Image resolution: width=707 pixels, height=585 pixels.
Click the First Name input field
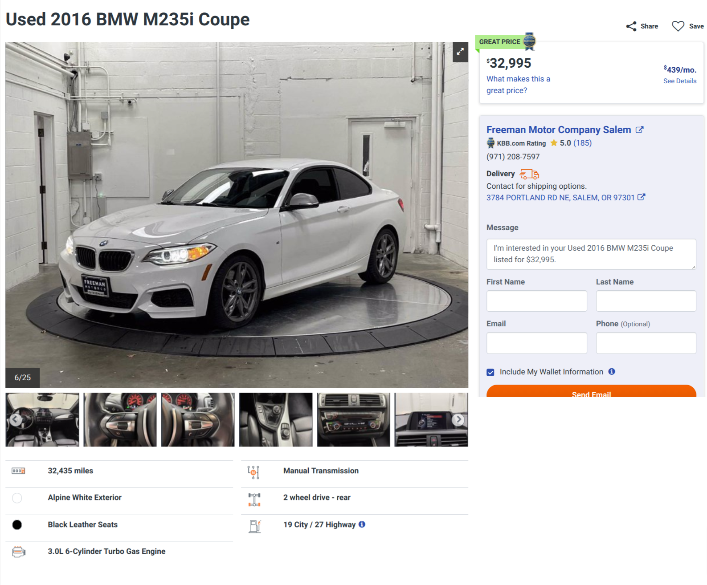[536, 301]
